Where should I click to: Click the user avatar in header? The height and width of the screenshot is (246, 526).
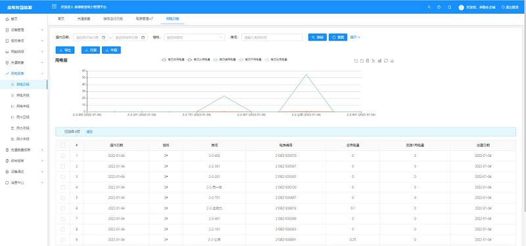[462, 7]
